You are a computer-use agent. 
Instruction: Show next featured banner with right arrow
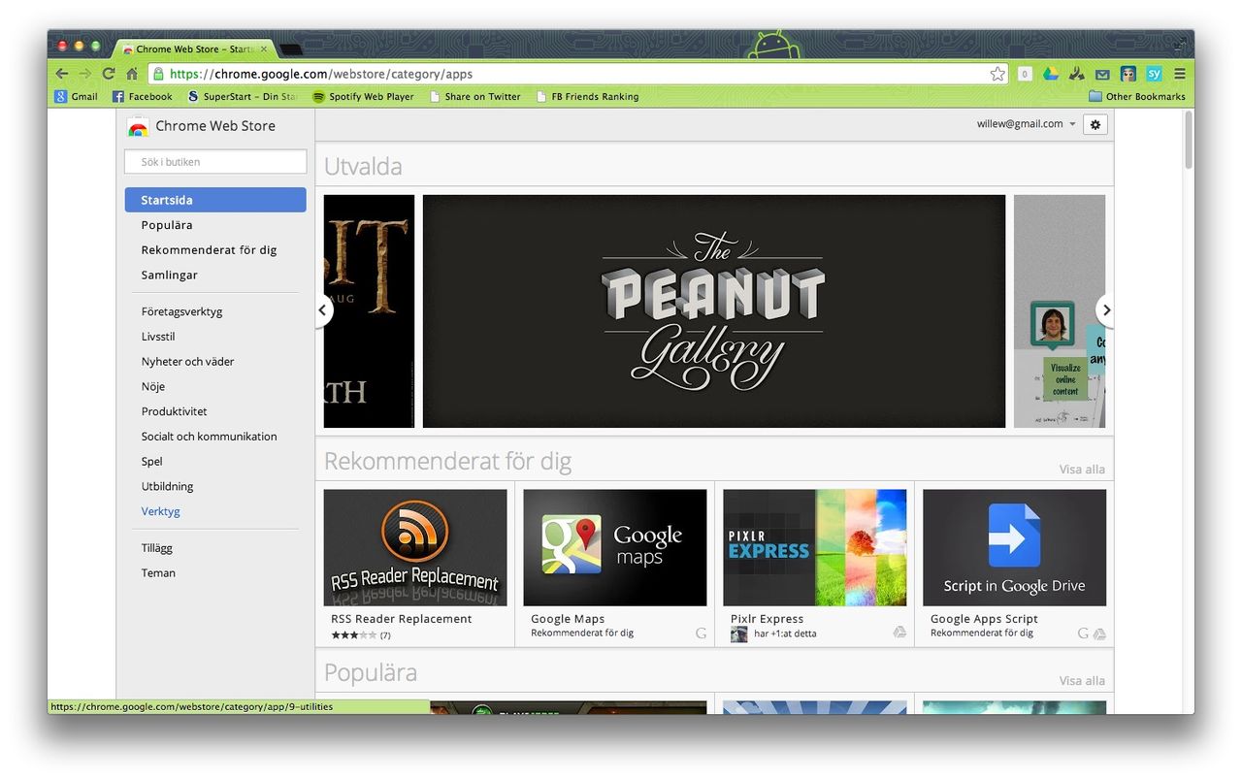[x=1105, y=310]
